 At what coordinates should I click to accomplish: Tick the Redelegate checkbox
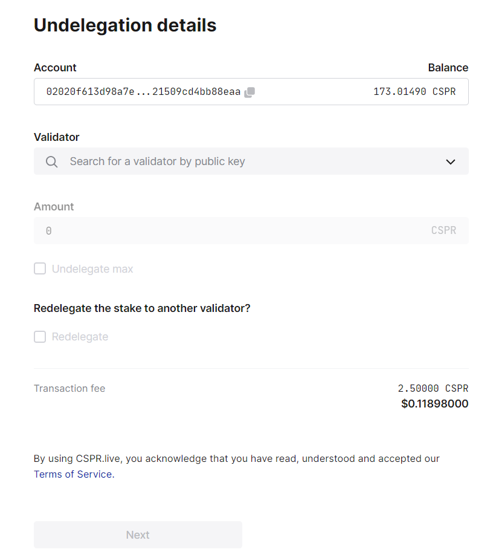pyautogui.click(x=40, y=337)
